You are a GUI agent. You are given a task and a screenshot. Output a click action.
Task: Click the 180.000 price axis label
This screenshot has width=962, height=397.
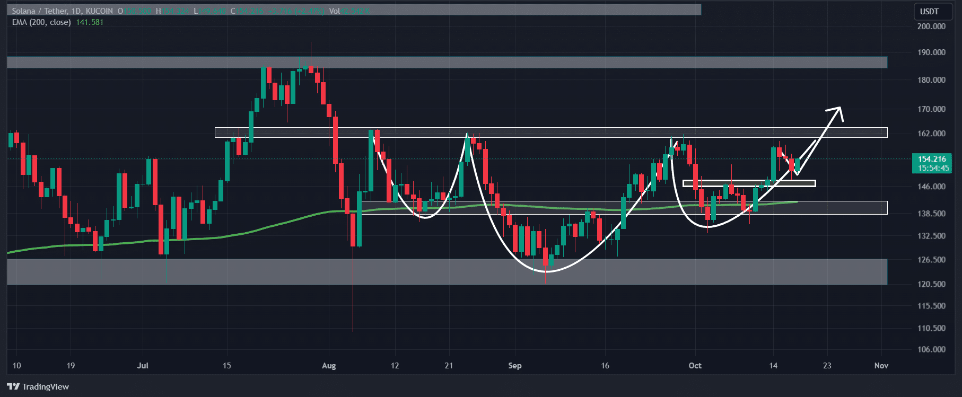click(931, 80)
